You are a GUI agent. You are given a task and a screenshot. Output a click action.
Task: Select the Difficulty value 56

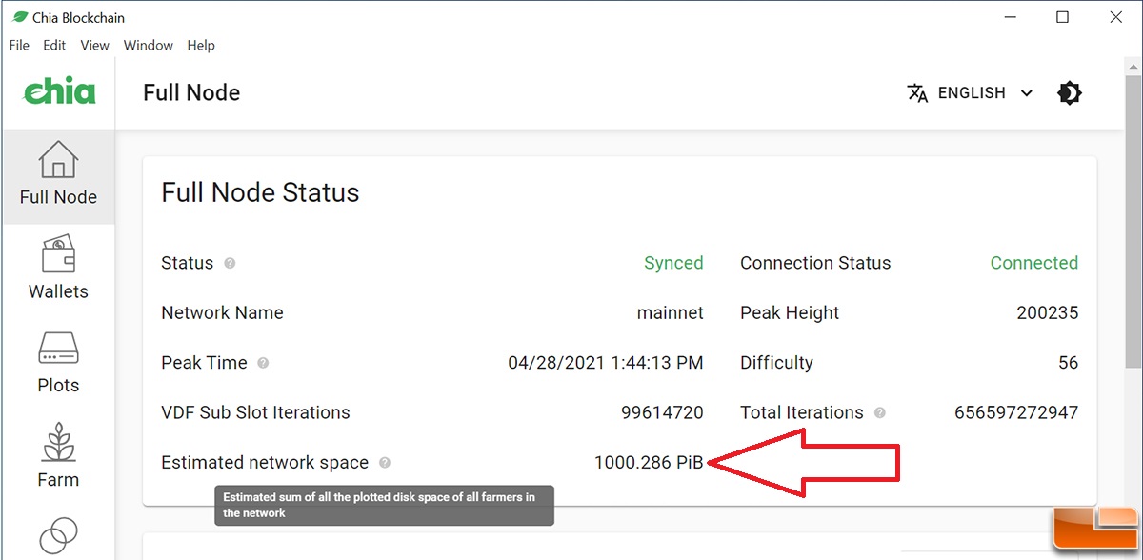coord(1069,363)
